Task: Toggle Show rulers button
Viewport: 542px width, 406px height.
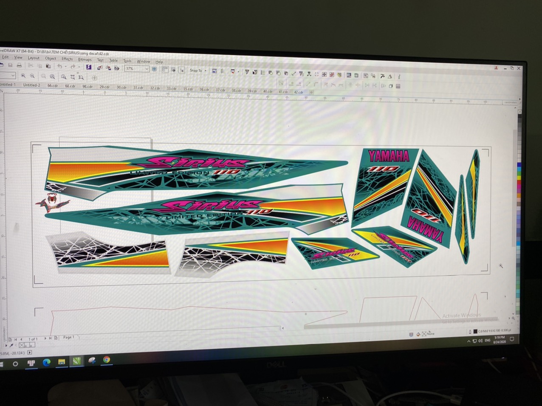Action: point(165,69)
